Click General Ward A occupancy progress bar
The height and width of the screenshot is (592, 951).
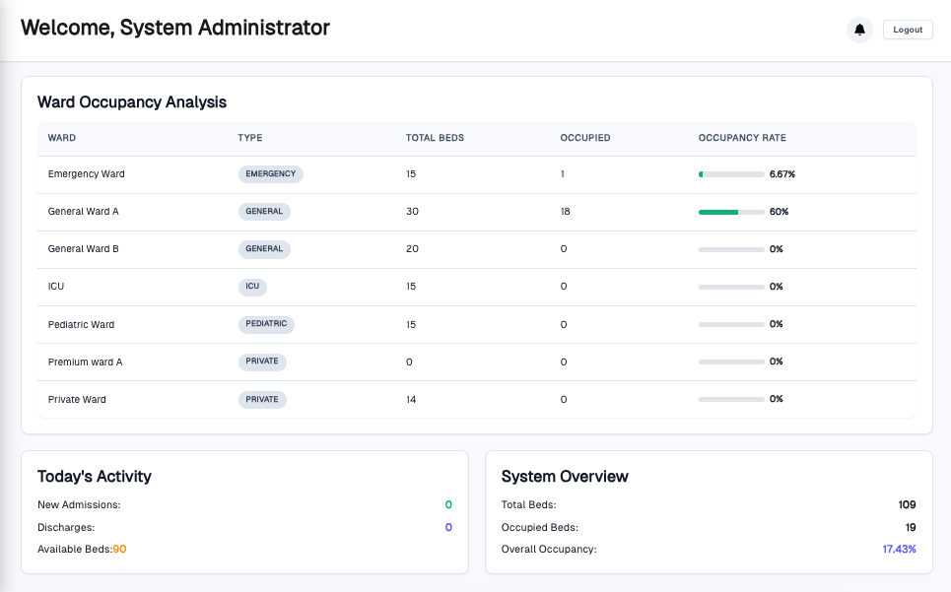tap(730, 211)
